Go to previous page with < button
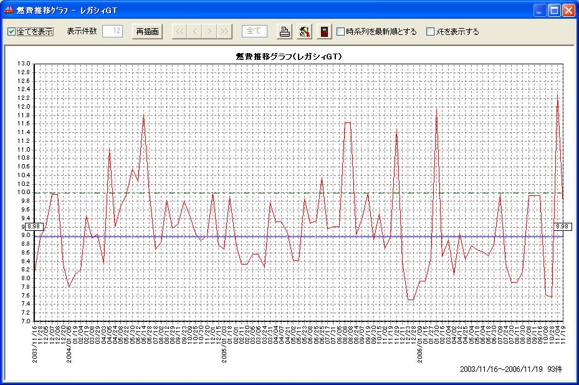 coord(194,32)
